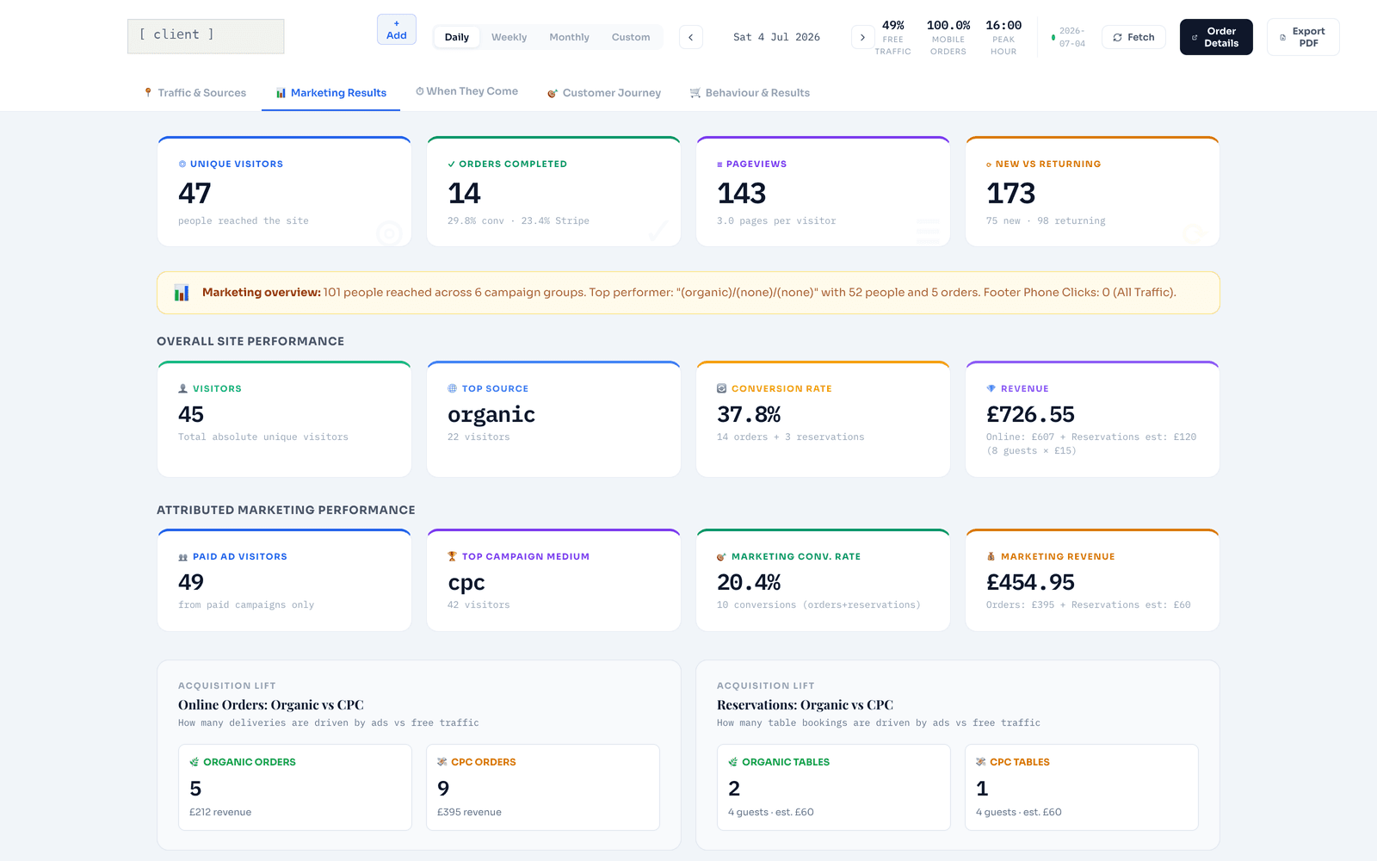
Task: Click the Organic Orders card
Action: (x=294, y=787)
